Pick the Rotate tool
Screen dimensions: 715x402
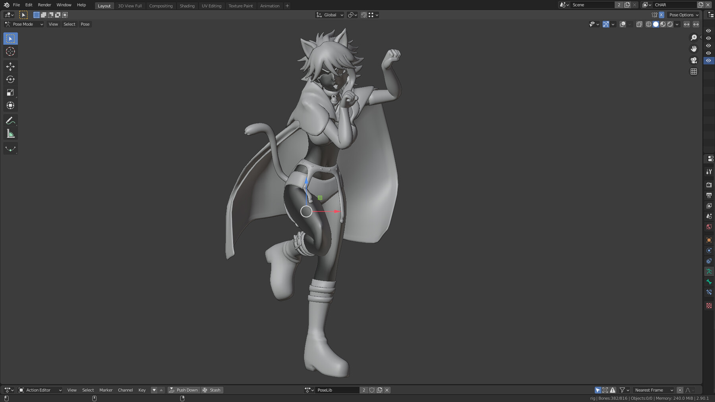(x=10, y=79)
